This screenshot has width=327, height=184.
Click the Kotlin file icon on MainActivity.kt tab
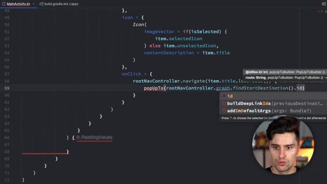point(4,4)
